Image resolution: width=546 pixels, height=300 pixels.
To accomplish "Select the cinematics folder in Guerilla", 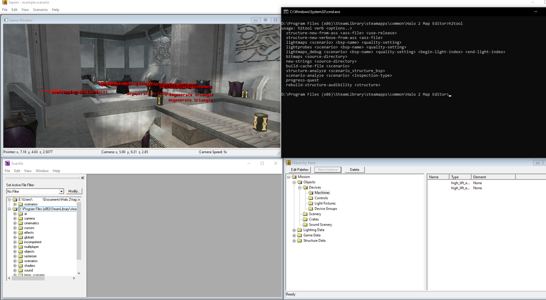I will click(31, 223).
